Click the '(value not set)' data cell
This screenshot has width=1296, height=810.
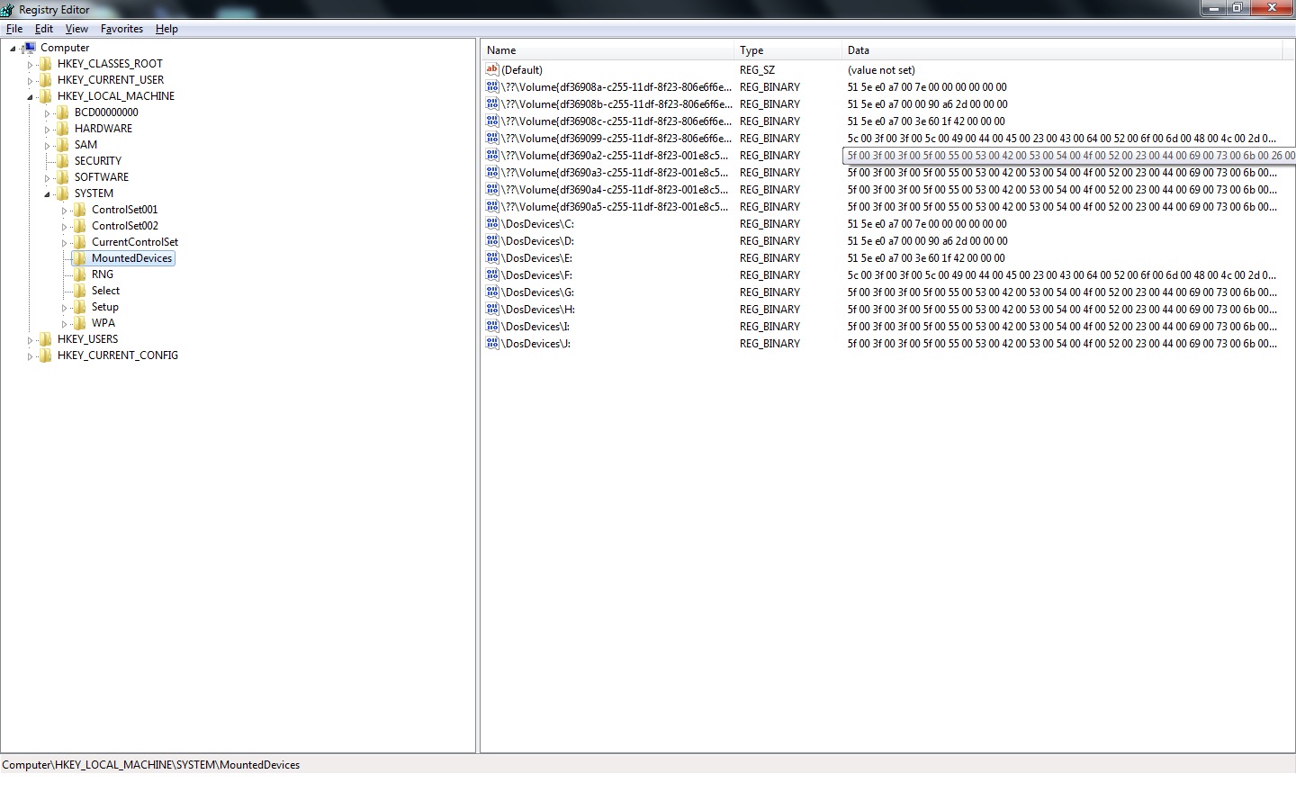881,70
